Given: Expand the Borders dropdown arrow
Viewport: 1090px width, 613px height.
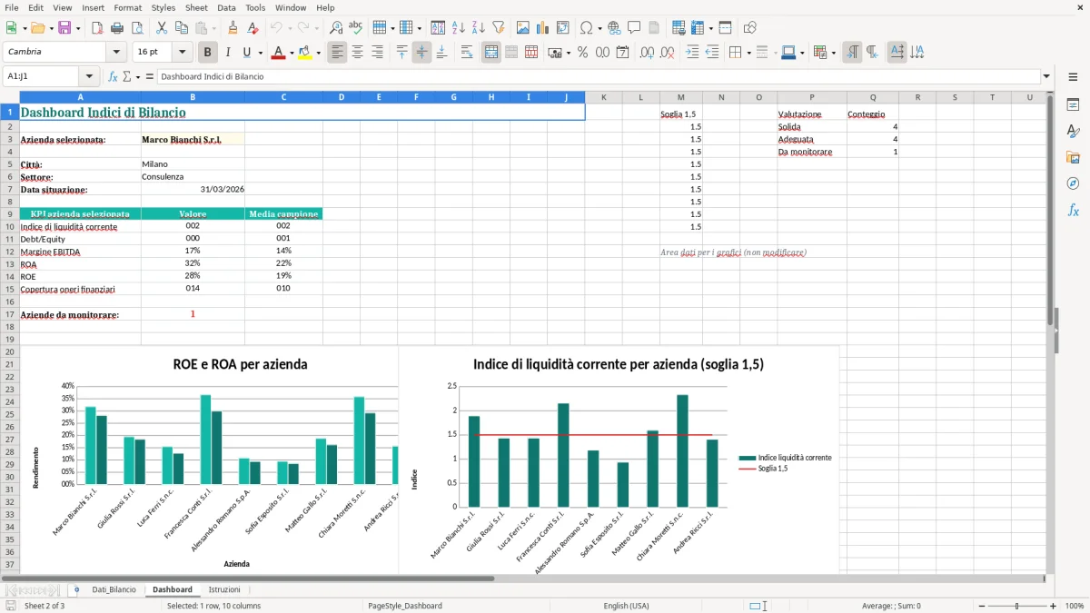Looking at the screenshot, I should [x=748, y=53].
